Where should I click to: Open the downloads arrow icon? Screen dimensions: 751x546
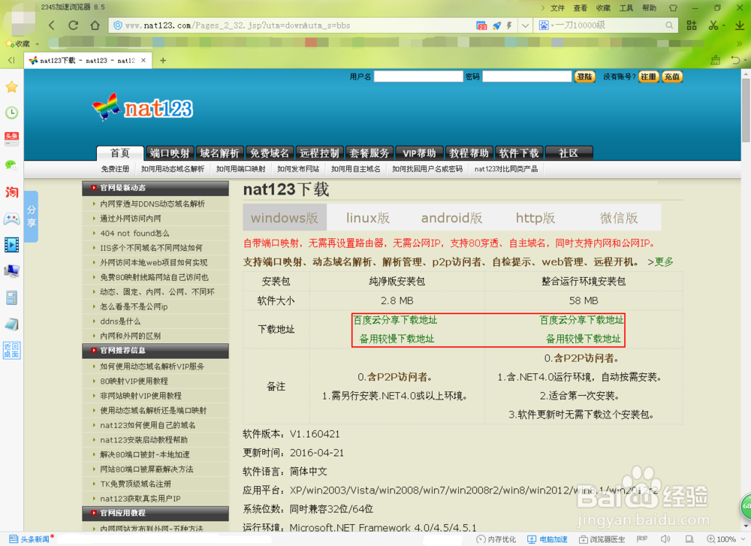coord(740,26)
